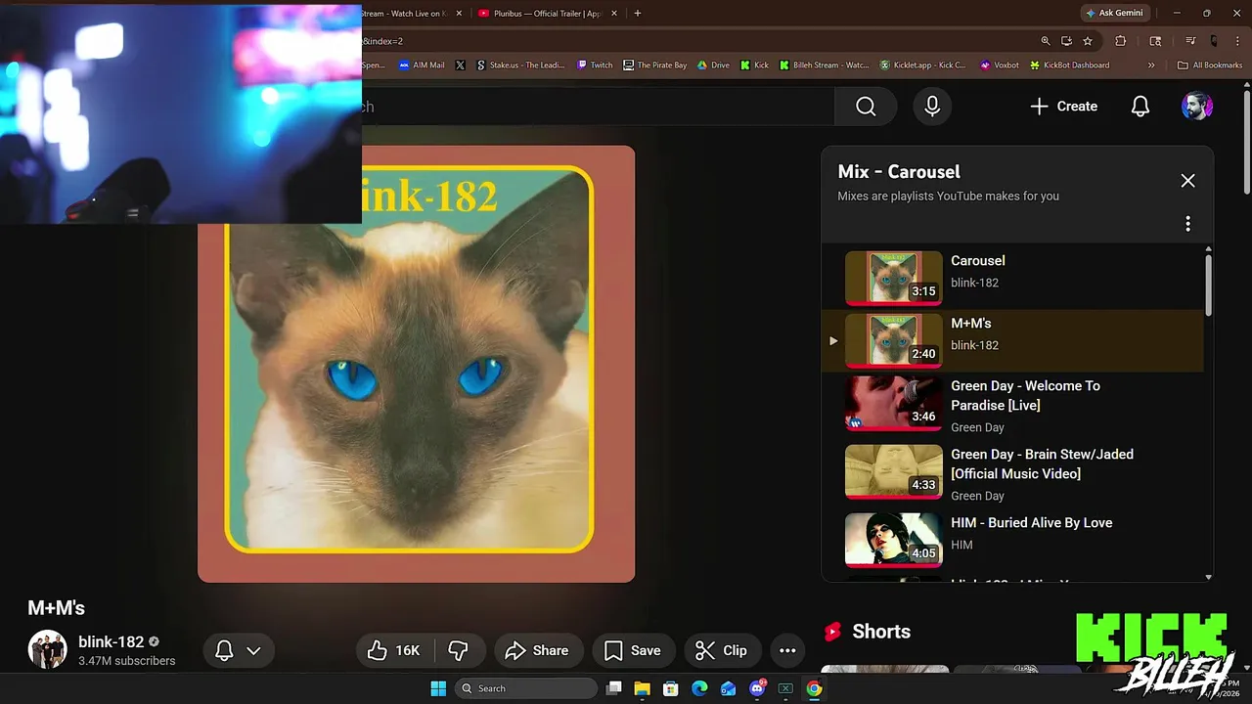The image size is (1252, 704).
Task: Open the X bookmark icon
Action: click(461, 66)
